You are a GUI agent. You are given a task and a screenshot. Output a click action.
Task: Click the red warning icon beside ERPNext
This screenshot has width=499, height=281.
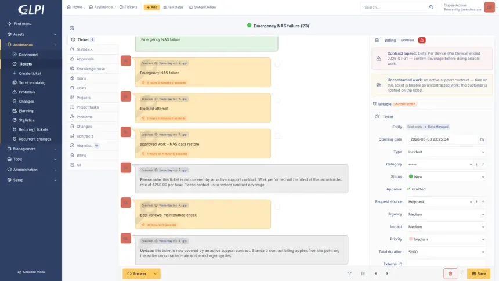[422, 40]
